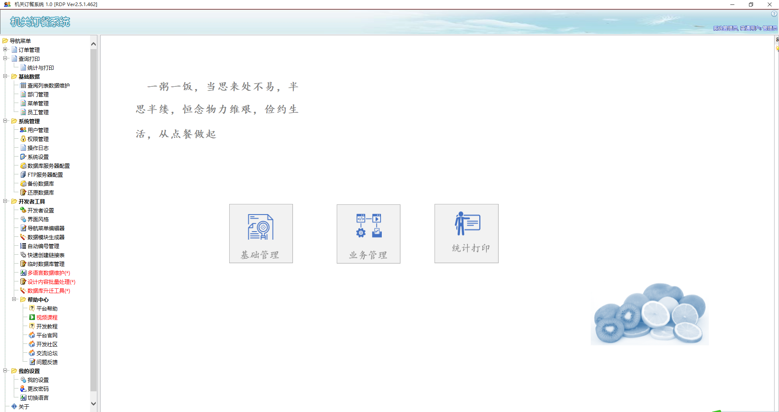Click the 更改密码 user icon
The height and width of the screenshot is (412, 779).
pyautogui.click(x=23, y=388)
